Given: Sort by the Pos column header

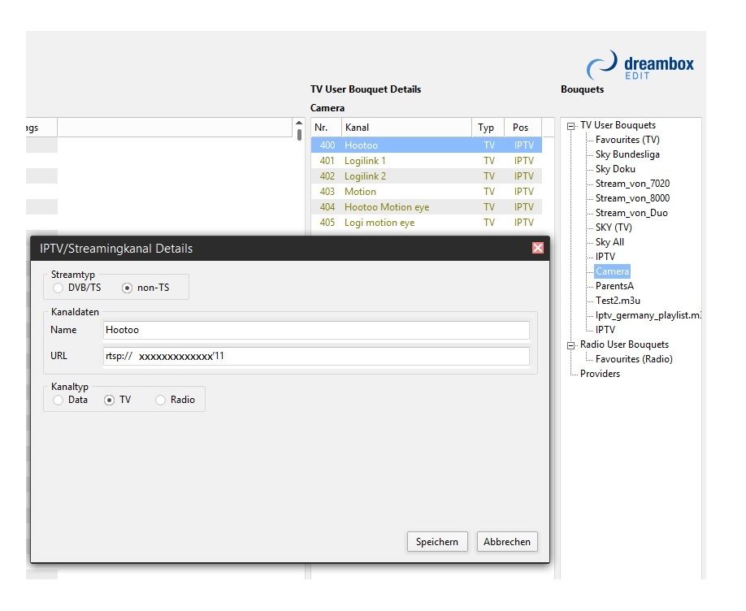Looking at the screenshot, I should tap(523, 128).
